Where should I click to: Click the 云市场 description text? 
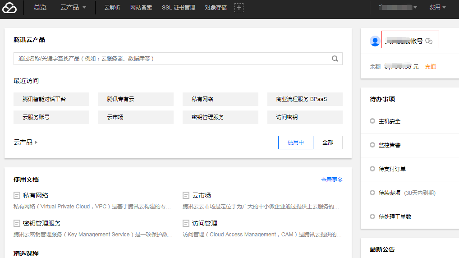tap(261, 207)
